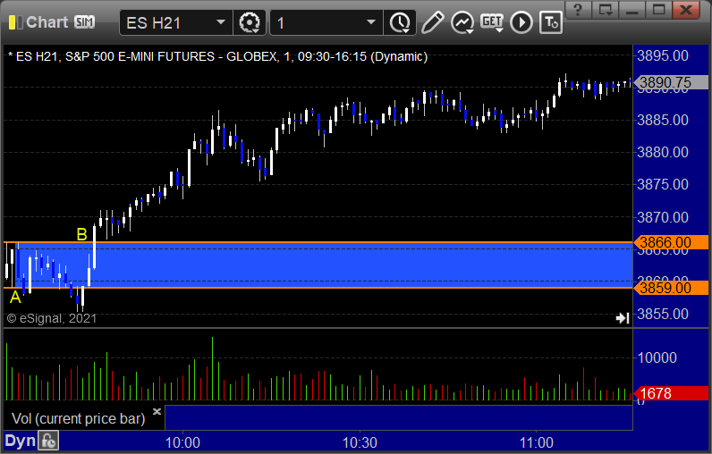Screen dimensions: 712x454
Task: Open the symbol settings gear icon
Action: click(250, 22)
